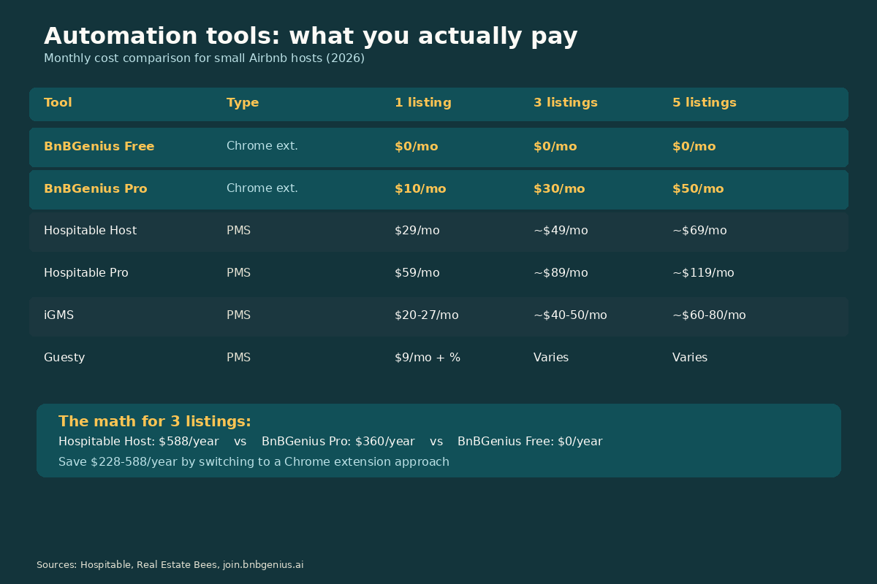Click BnBGenius Free 3 listings price '$0/mo'
Image resolution: width=877 pixels, height=584 pixels.
(x=555, y=147)
